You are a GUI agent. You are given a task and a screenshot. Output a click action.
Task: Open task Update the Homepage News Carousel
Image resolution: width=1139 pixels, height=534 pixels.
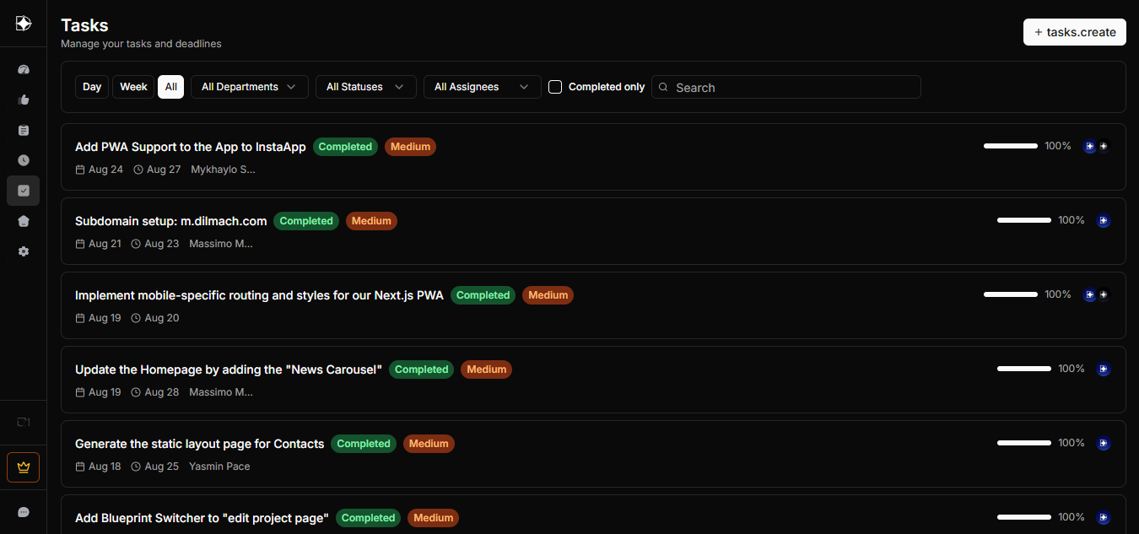229,369
